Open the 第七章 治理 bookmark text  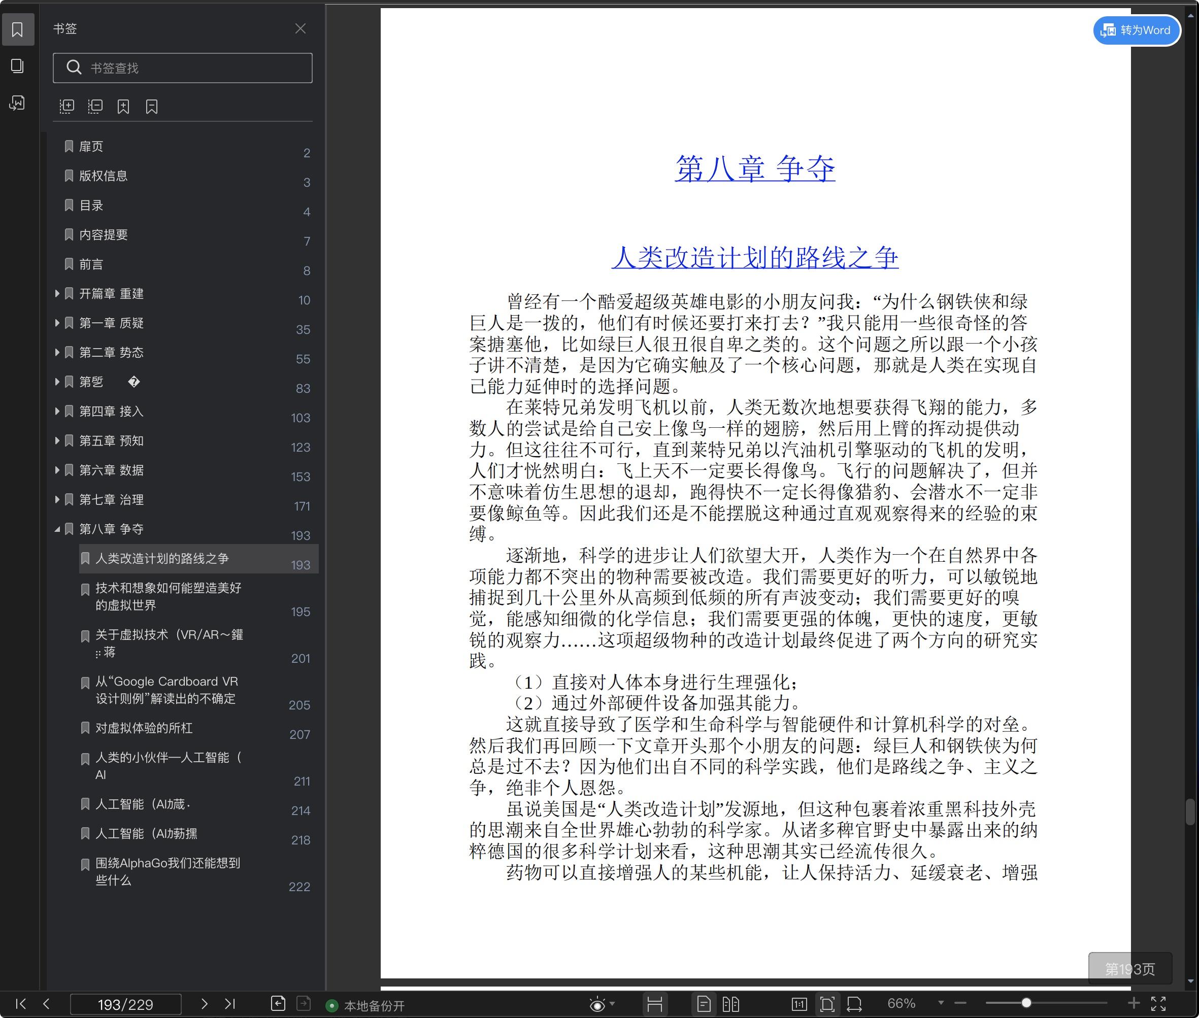pos(111,500)
